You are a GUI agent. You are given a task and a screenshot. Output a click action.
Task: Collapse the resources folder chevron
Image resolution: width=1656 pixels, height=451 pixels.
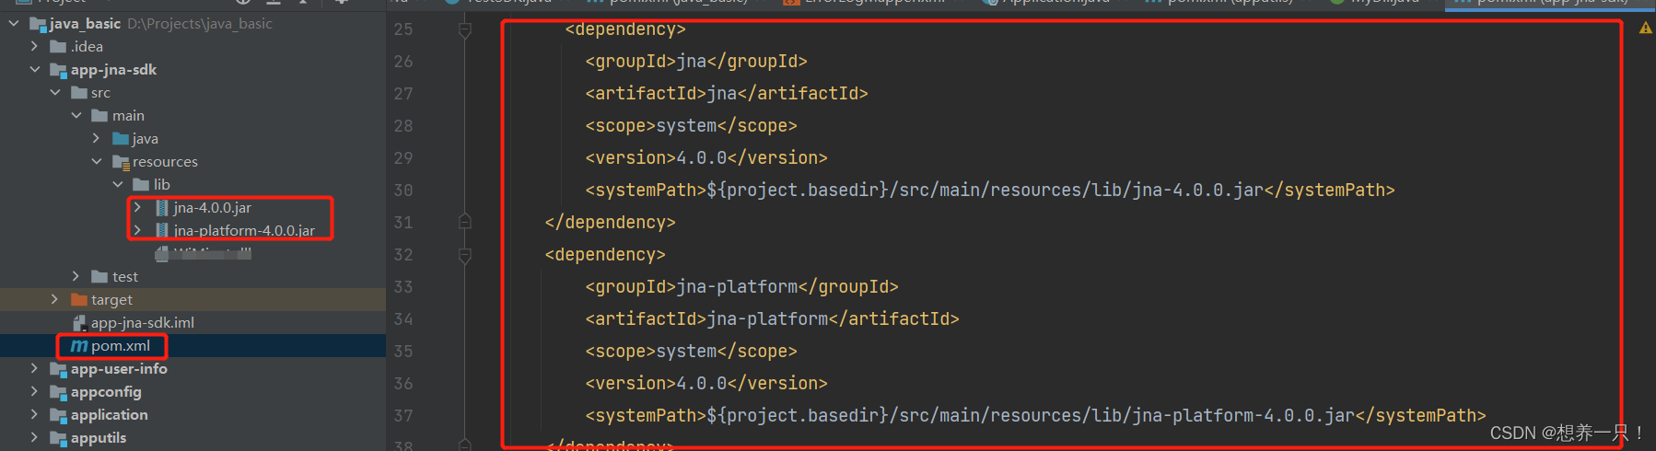(x=97, y=161)
